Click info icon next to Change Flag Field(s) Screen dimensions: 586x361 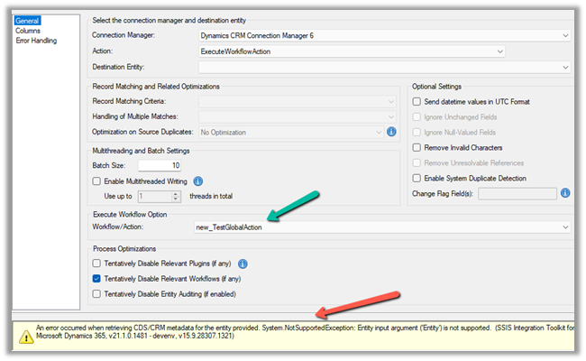point(565,192)
